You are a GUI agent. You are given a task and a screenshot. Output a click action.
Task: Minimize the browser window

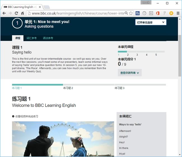[x=158, y=3]
